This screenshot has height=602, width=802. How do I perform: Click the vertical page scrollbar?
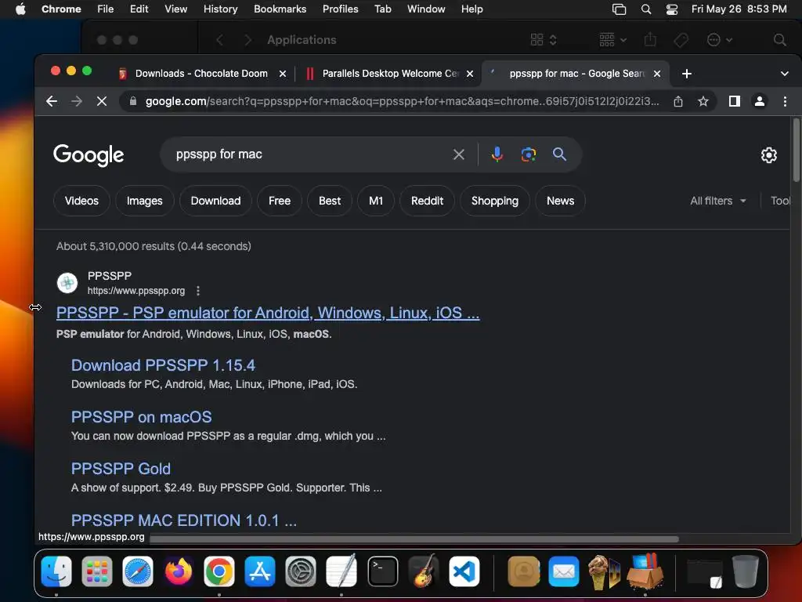pyautogui.click(x=796, y=150)
